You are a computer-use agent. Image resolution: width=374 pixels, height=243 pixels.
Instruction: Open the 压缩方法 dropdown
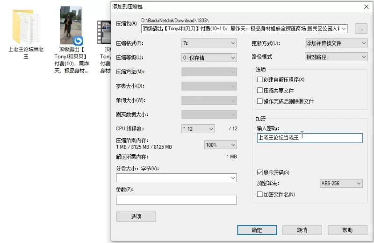209,72
